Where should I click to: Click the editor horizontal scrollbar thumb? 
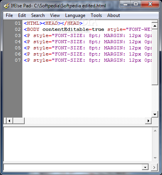[x=19, y=121]
